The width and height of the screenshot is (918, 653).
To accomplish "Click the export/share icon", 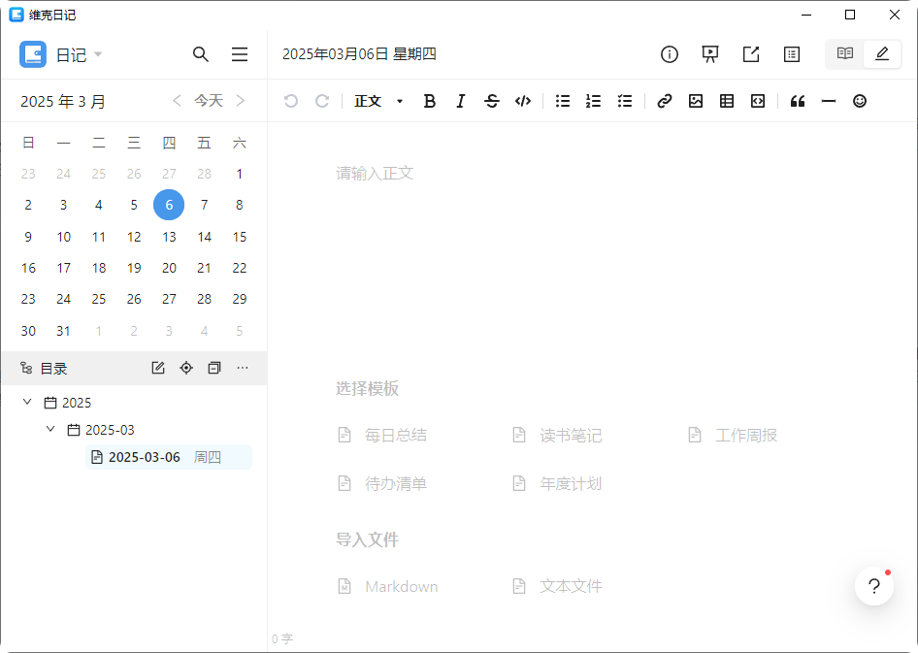I will 751,54.
